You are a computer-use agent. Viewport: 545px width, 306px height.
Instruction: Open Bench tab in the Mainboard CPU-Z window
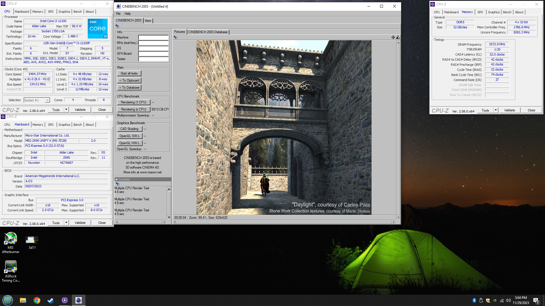(77, 125)
